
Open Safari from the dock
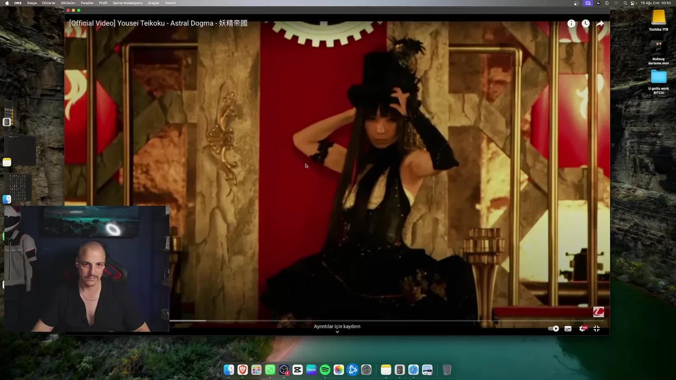[414, 370]
